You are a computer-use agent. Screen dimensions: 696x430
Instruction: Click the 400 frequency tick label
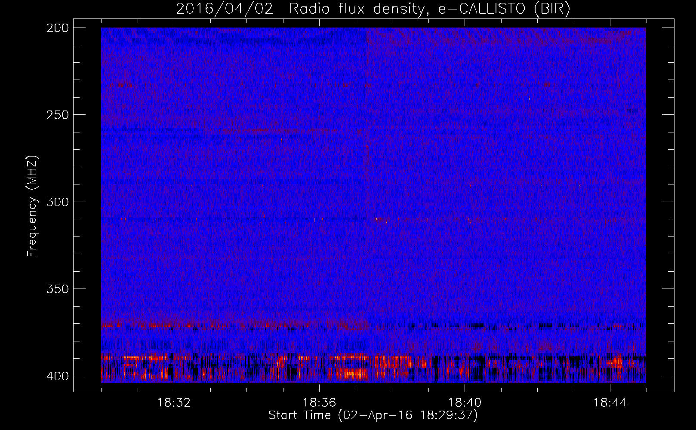[x=58, y=376]
